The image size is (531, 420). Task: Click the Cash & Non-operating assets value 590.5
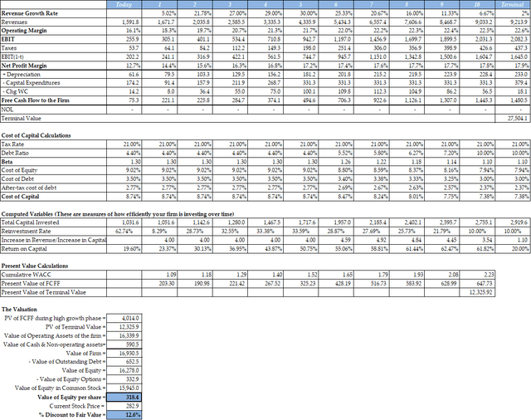click(x=124, y=344)
